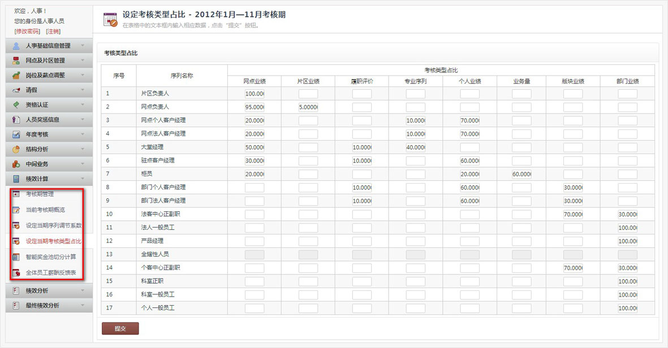This screenshot has height=348, width=668.
Task: Click the icon beside 设定当期考核类型占比
Action: (x=16, y=241)
